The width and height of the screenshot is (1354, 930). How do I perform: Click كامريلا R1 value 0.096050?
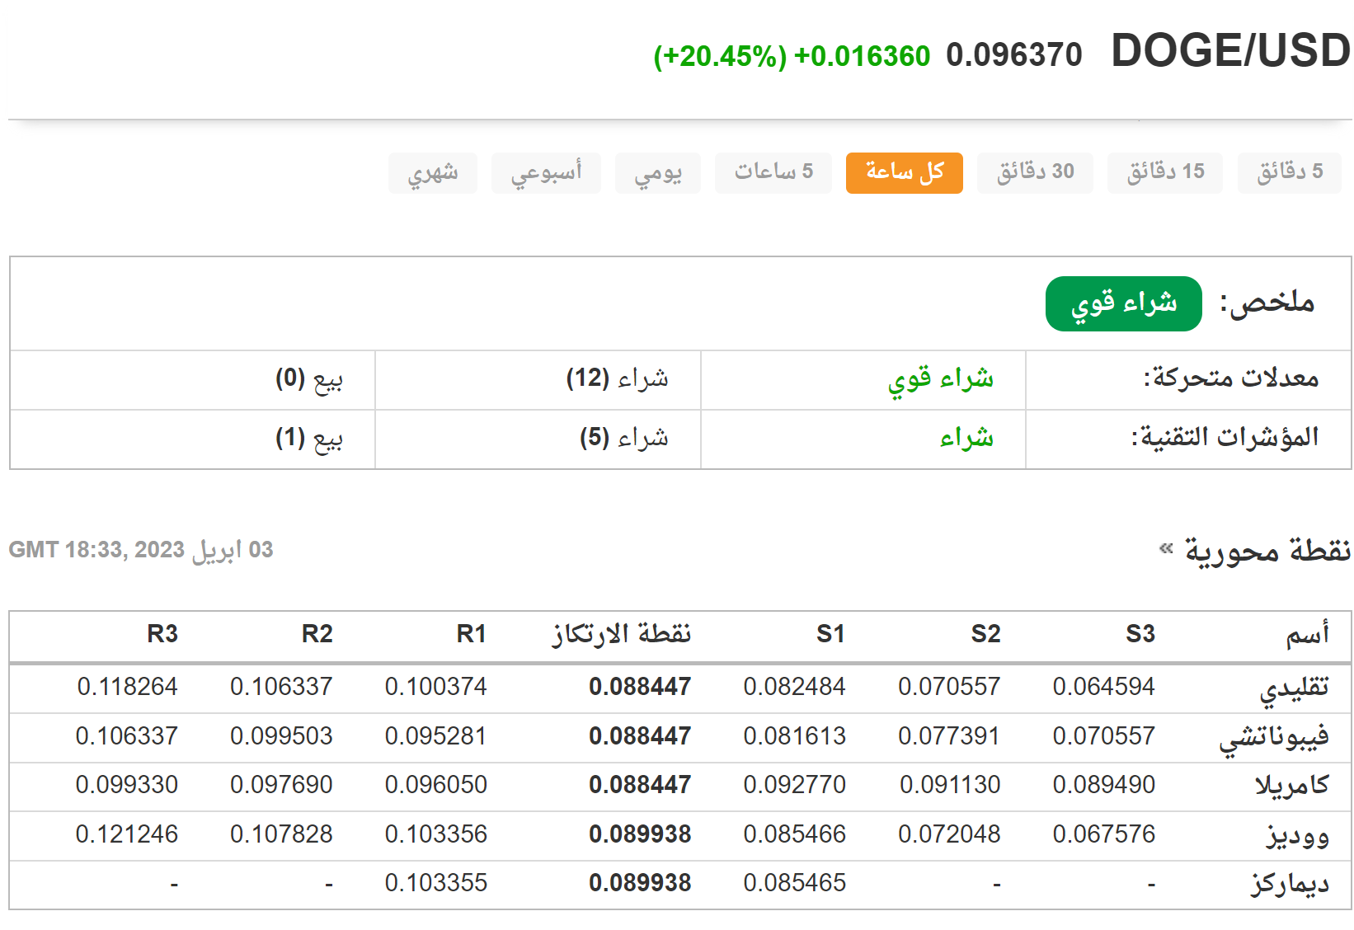point(435,785)
